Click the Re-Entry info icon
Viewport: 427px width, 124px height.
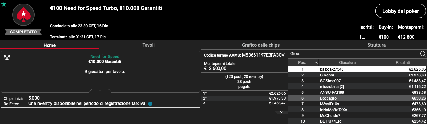(150, 104)
